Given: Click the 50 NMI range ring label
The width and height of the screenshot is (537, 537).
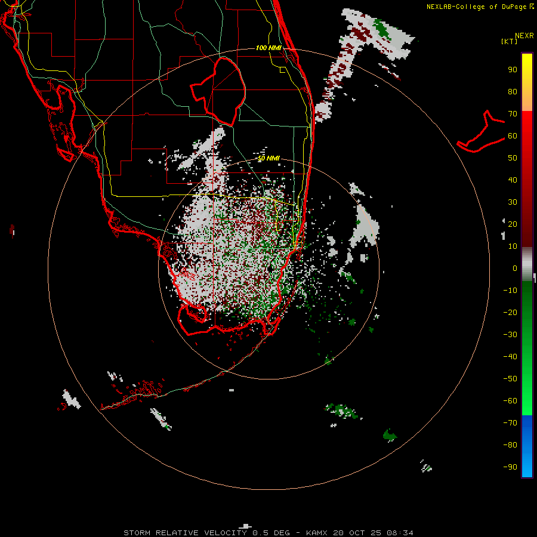Looking at the screenshot, I should 268,158.
